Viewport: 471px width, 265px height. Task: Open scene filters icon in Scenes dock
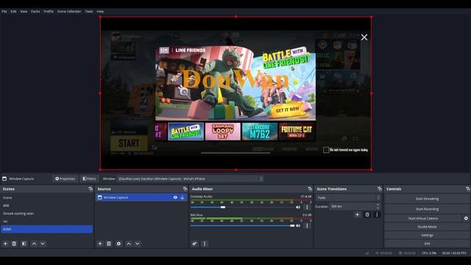pos(24,244)
